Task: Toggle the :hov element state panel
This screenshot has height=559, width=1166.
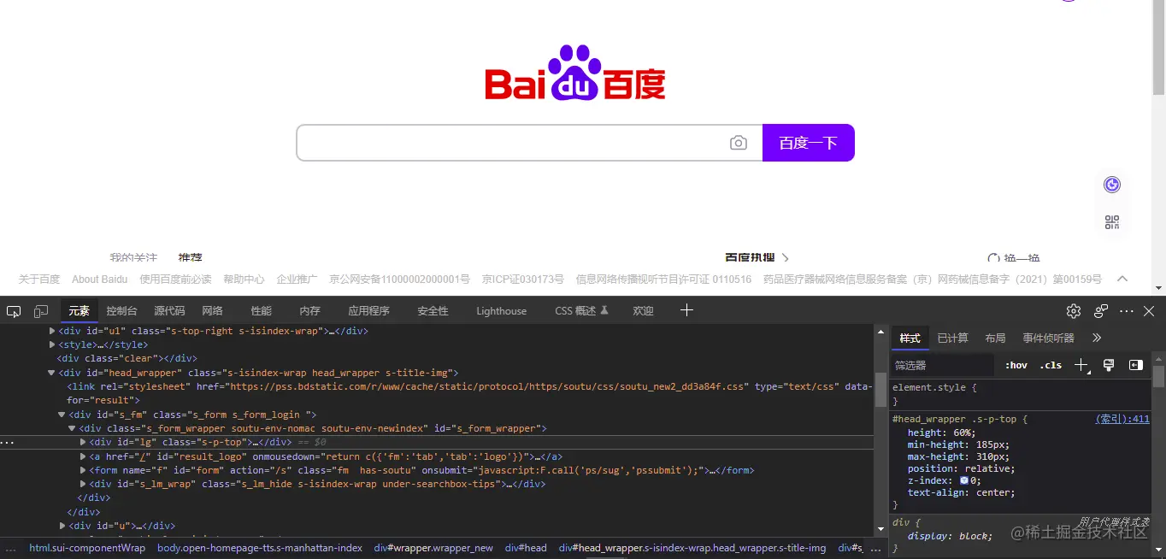Action: point(1016,365)
